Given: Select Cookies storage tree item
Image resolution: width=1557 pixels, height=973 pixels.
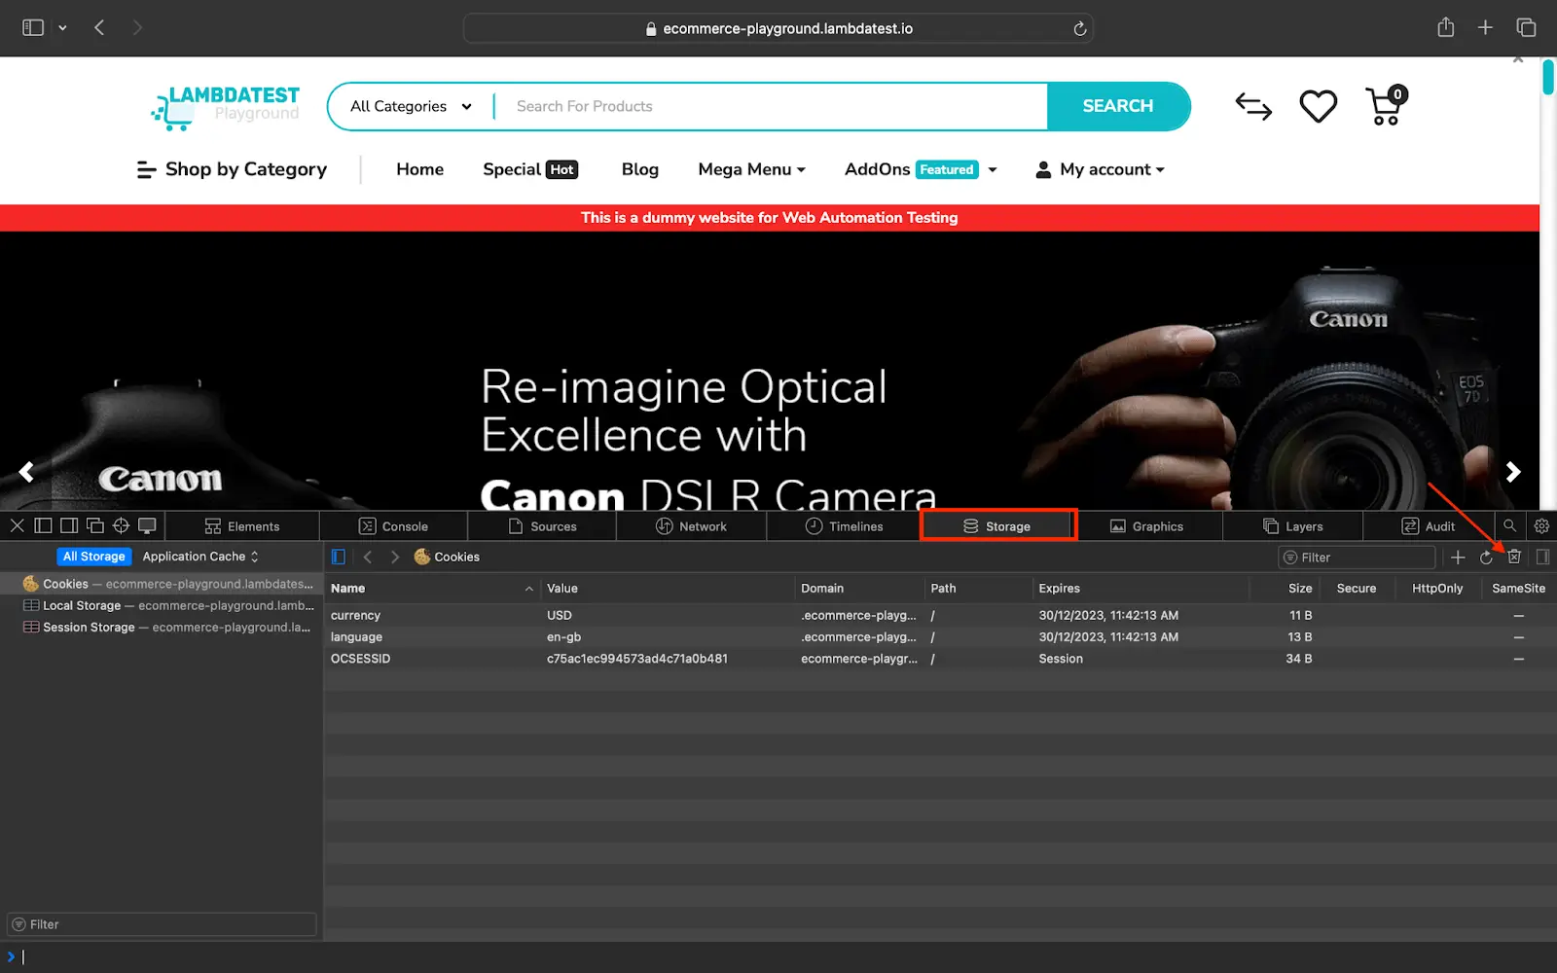Looking at the screenshot, I should pyautogui.click(x=162, y=584).
